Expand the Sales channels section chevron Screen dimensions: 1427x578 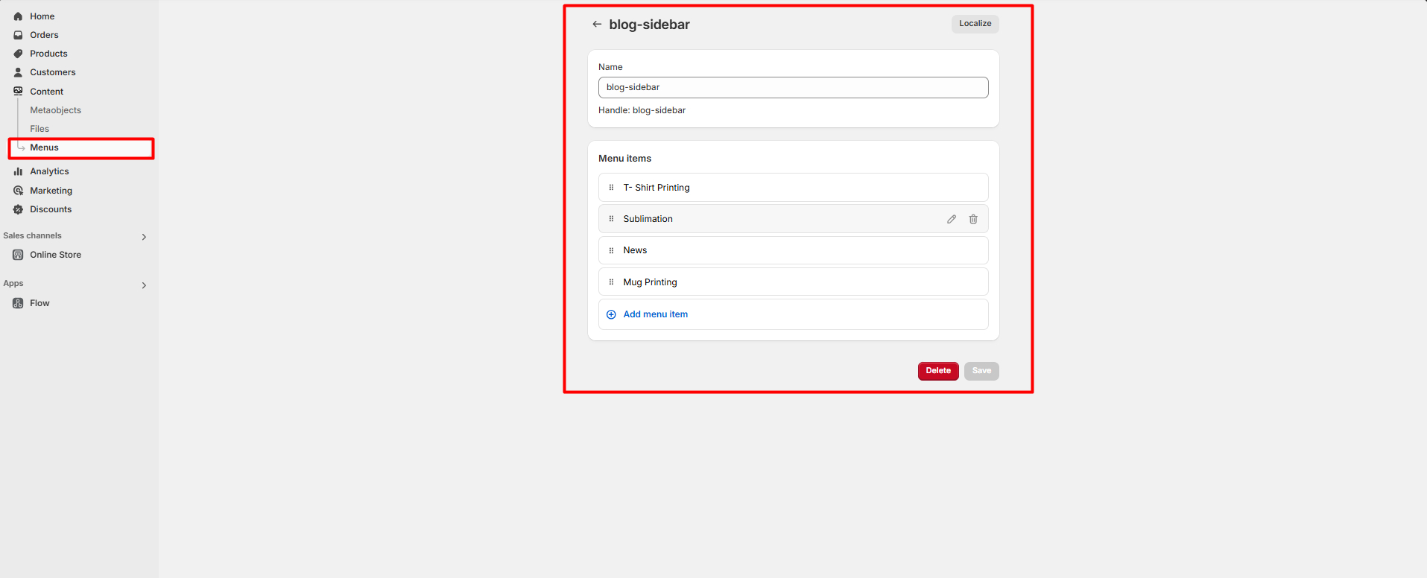pyautogui.click(x=144, y=237)
